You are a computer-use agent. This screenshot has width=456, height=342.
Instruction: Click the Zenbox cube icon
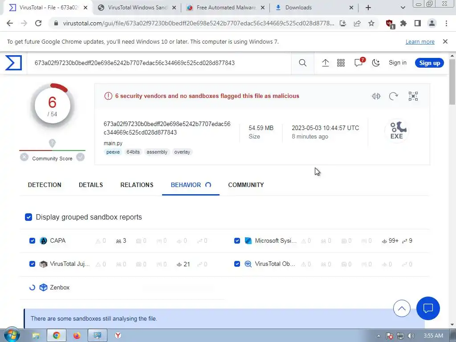pyautogui.click(x=43, y=287)
